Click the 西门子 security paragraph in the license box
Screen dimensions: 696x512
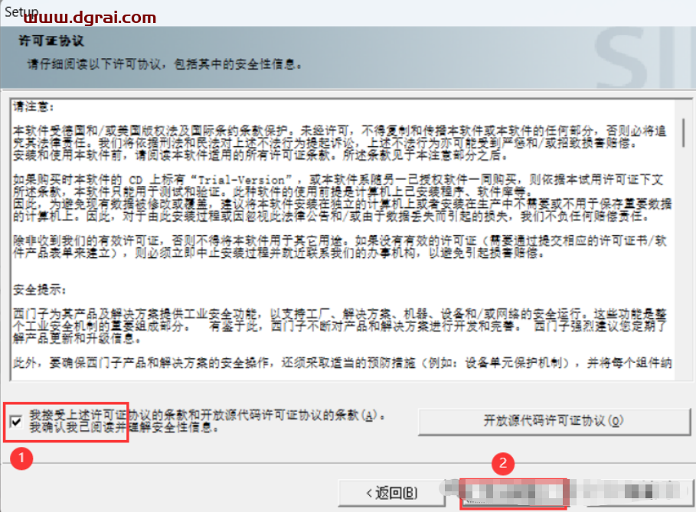[339, 327]
